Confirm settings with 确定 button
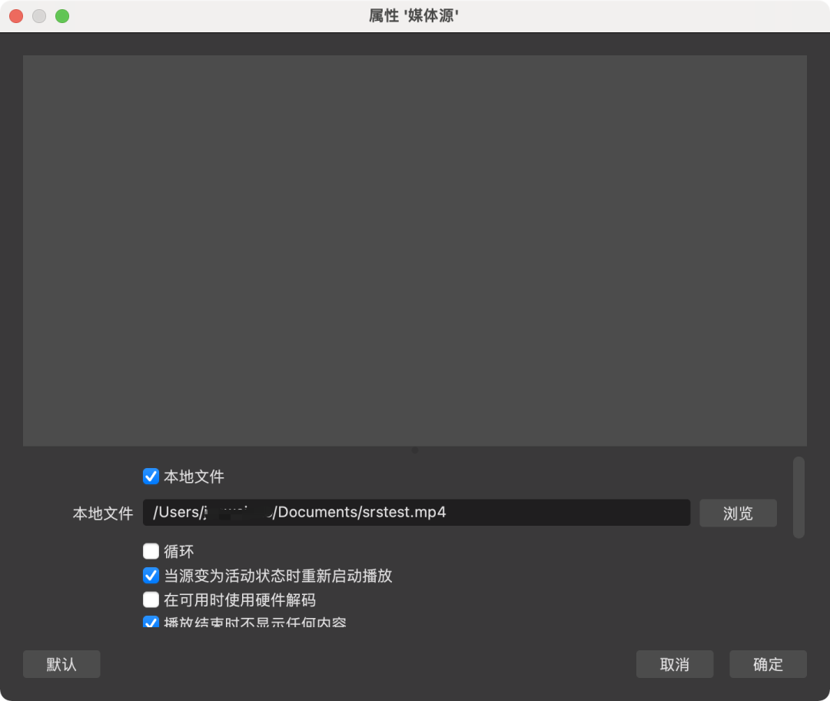 point(768,664)
